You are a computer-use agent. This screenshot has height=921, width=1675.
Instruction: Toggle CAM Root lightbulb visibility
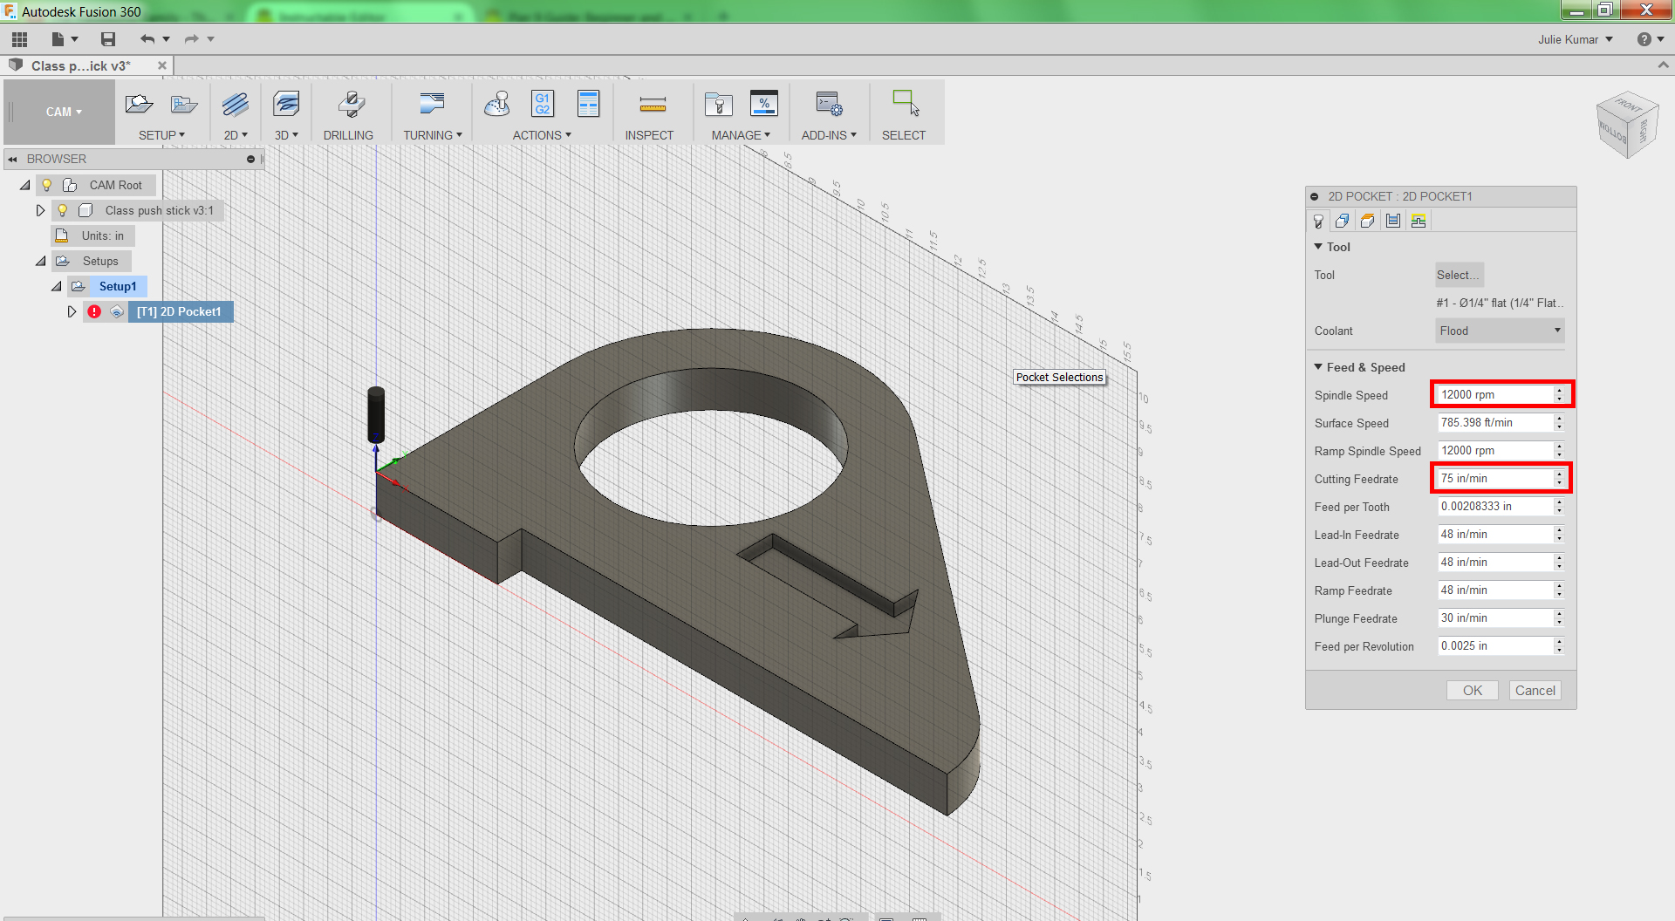[47, 185]
